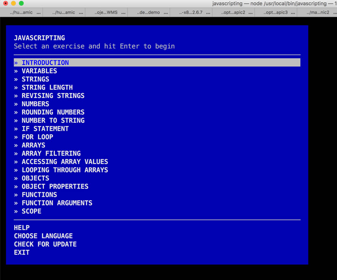Image resolution: width=337 pixels, height=280 pixels.
Task: Open the SCOPE exercise
Action: pyautogui.click(x=31, y=211)
